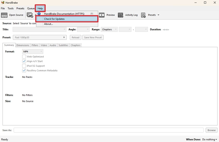Click the add-to-queue image icon
This screenshot has height=142, width=219.
pos(30,15)
